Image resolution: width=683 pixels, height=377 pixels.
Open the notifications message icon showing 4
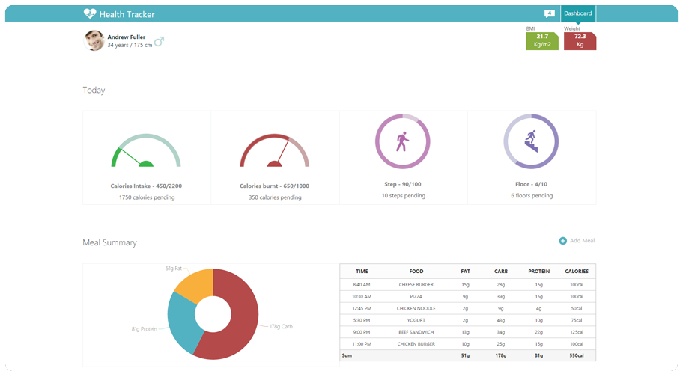550,13
